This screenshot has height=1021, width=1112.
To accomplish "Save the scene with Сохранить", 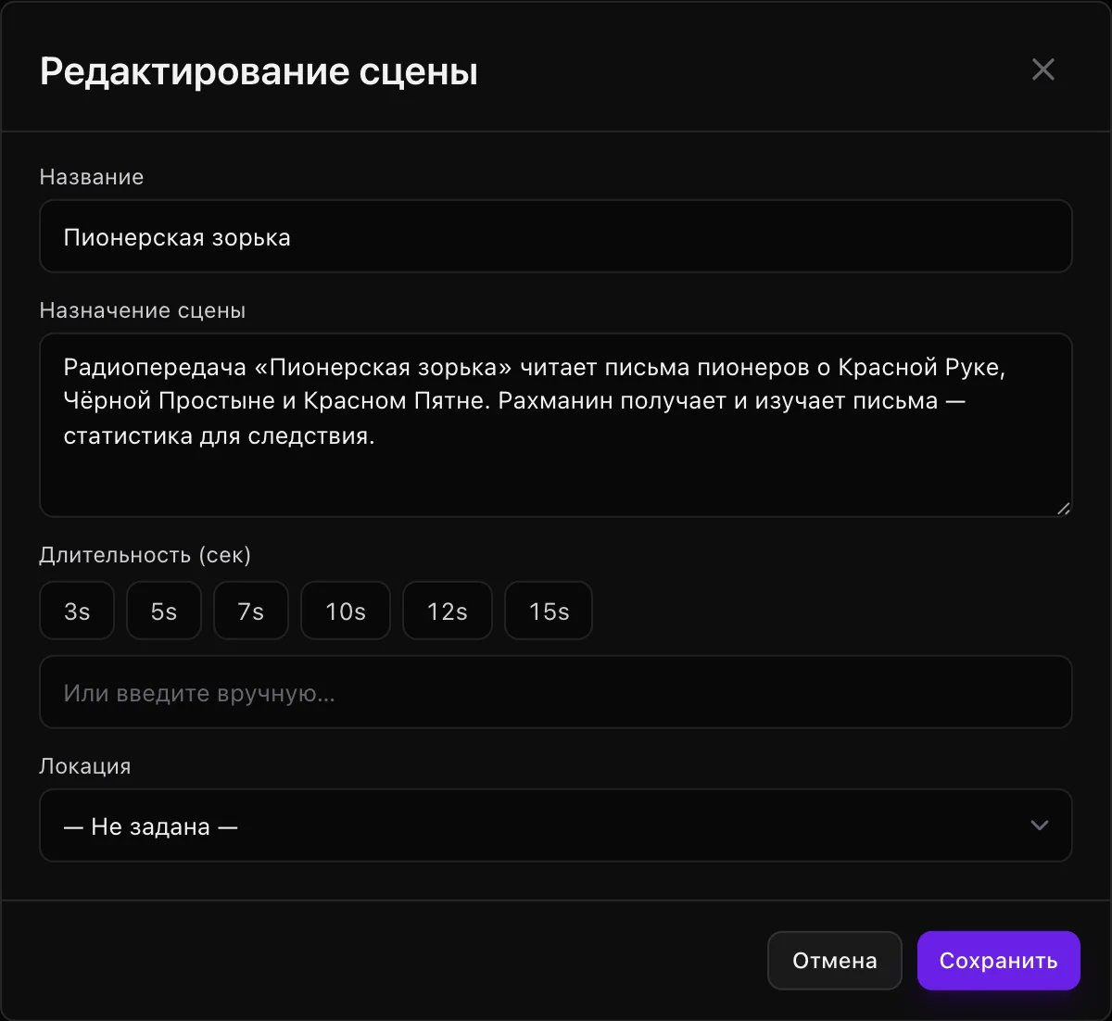I will (x=999, y=961).
